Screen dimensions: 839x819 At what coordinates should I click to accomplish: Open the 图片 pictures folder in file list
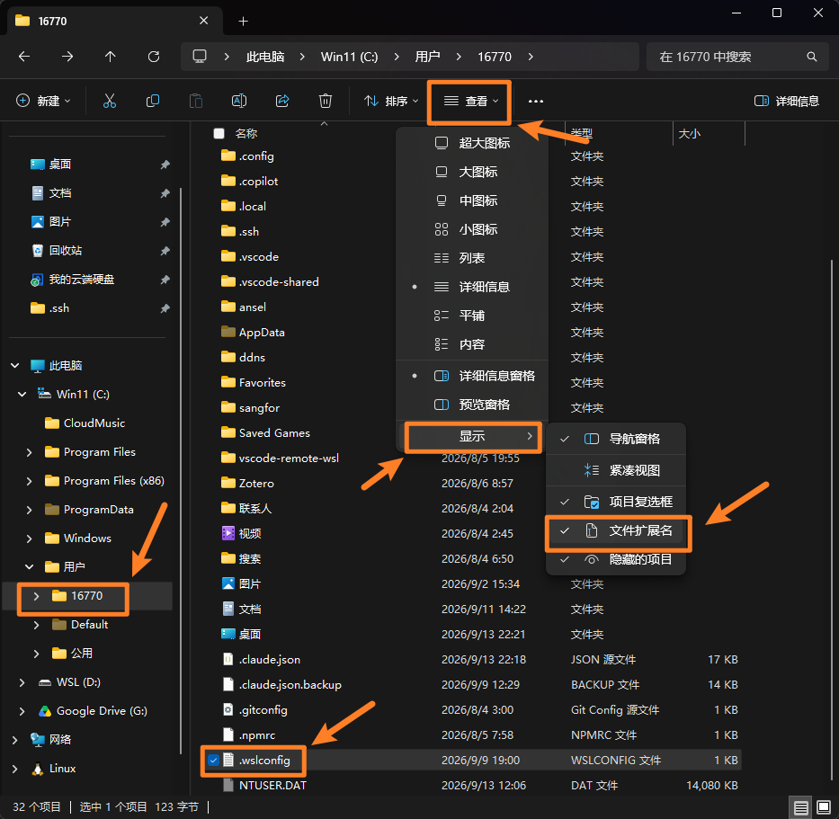click(x=242, y=583)
